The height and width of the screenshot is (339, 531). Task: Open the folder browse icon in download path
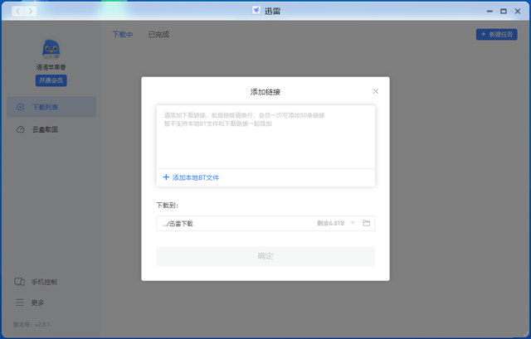367,223
